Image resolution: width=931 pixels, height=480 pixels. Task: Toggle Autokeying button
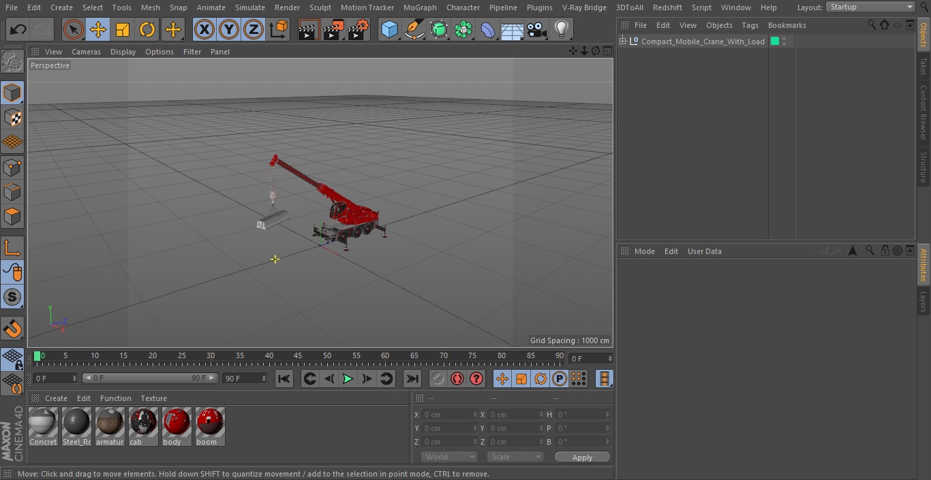(x=457, y=379)
